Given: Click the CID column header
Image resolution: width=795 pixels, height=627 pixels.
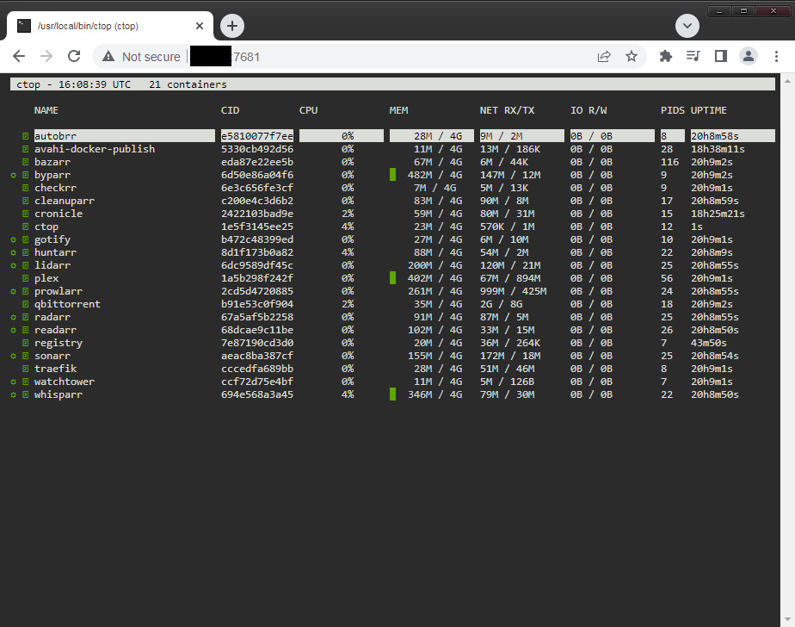Looking at the screenshot, I should pyautogui.click(x=231, y=110).
